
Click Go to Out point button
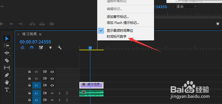click(x=21, y=24)
